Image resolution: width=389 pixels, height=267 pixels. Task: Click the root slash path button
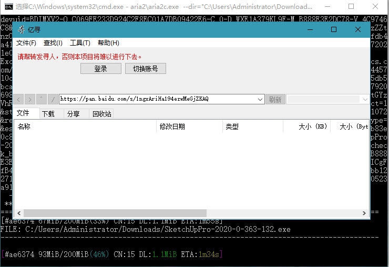(53, 99)
